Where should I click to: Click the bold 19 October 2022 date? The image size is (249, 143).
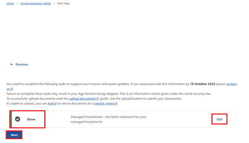pos(203,84)
